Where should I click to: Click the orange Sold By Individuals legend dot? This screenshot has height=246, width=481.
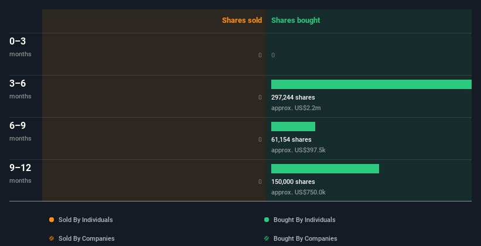52,220
